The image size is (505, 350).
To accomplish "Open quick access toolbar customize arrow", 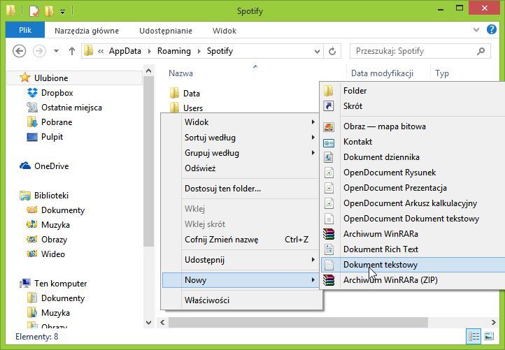I will pyautogui.click(x=62, y=12).
